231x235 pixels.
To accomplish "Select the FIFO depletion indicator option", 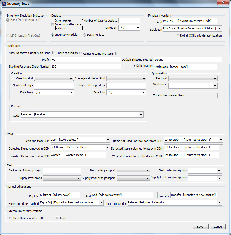I will pos(8,20).
